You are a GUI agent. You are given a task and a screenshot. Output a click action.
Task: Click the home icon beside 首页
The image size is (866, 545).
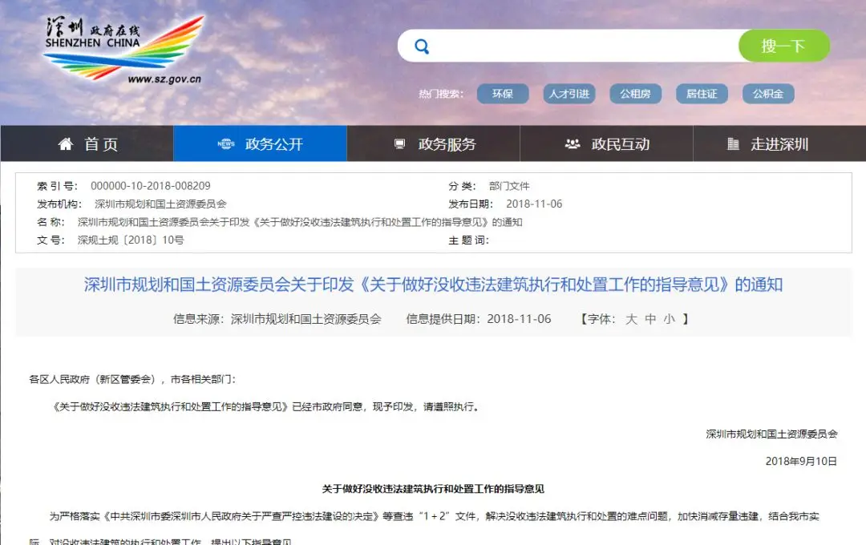(65, 144)
